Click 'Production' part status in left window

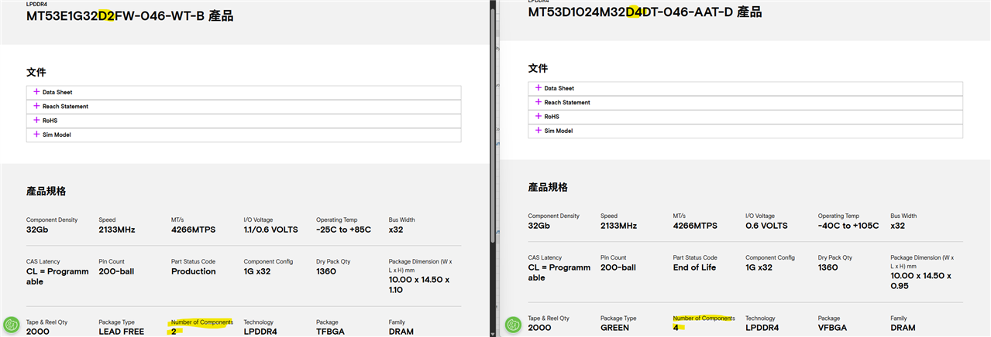tap(194, 271)
